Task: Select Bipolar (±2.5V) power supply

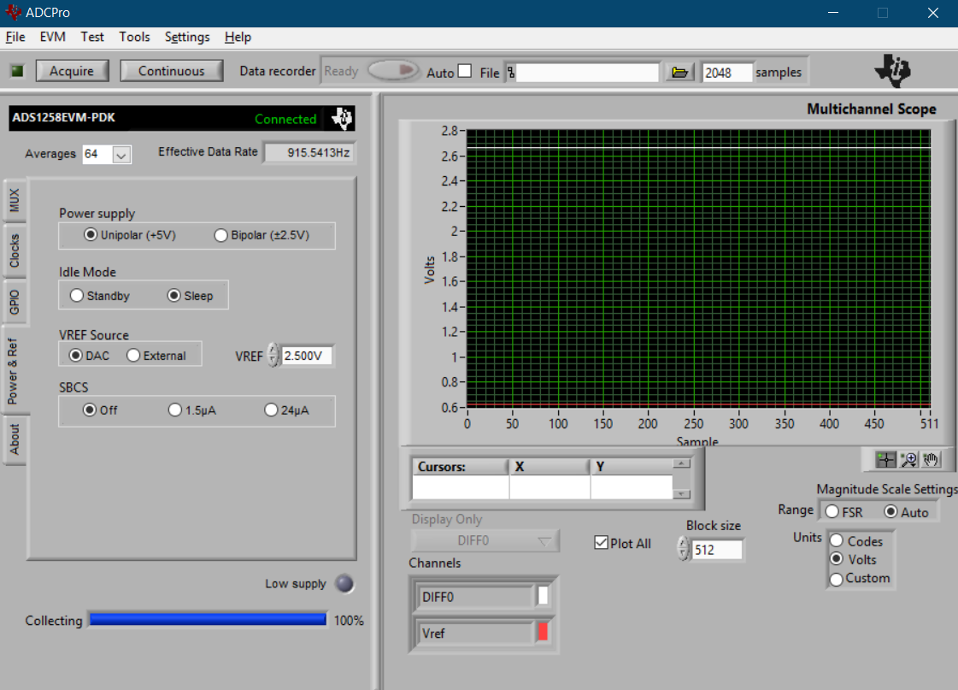Action: pos(221,235)
